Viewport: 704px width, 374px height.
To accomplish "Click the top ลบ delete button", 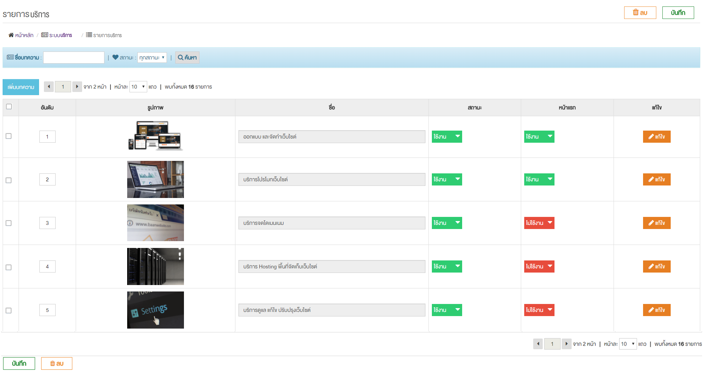I will [640, 12].
